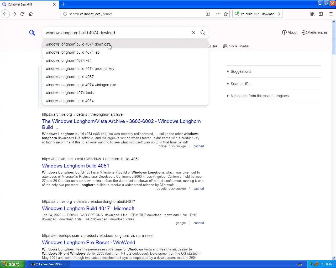The height and width of the screenshot is (268, 336).
Task: Open the About page link
Action: tap(290, 32)
